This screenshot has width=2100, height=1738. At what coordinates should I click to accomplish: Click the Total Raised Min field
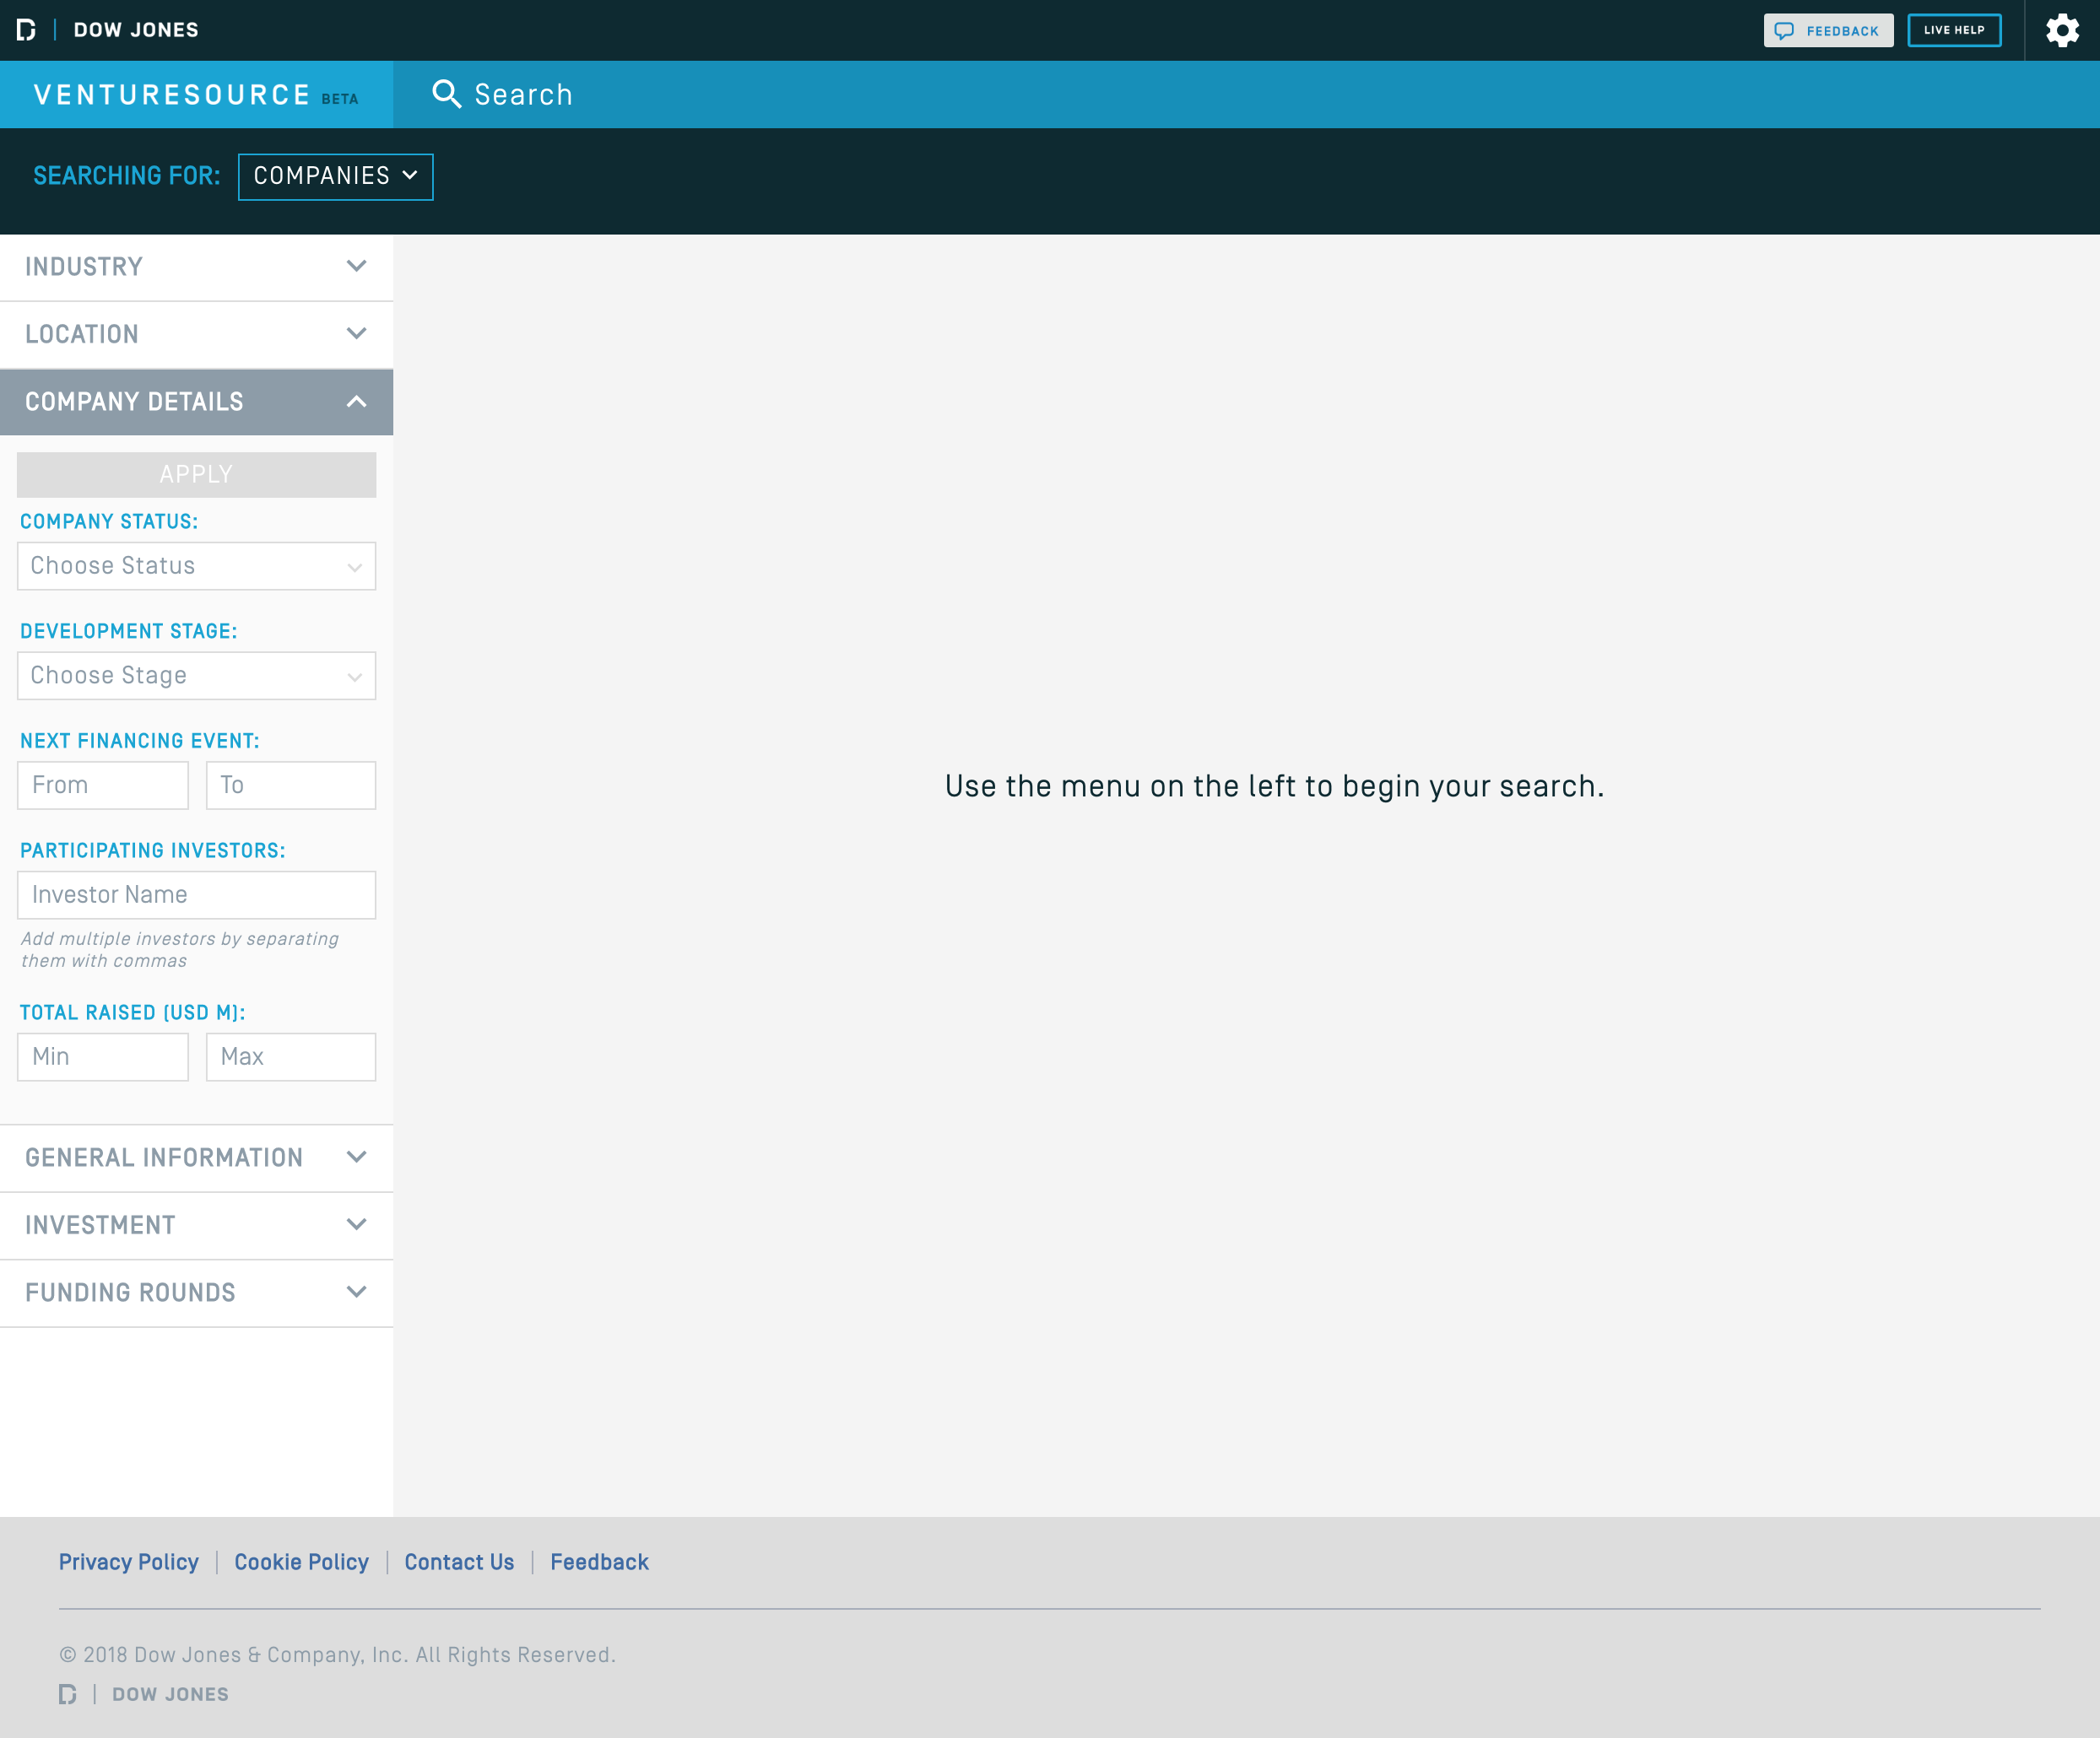(103, 1057)
